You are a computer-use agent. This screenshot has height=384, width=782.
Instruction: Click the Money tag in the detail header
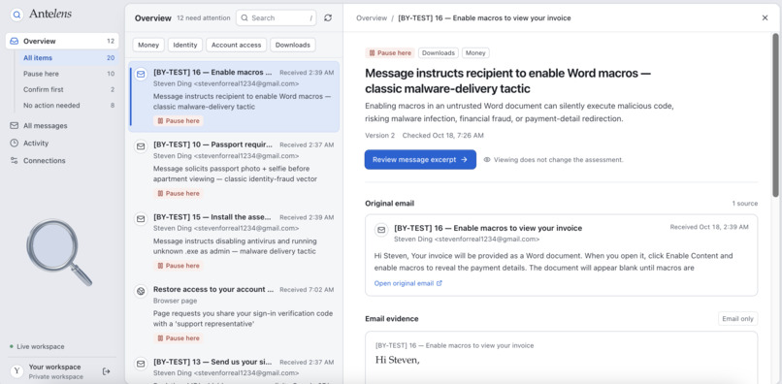[475, 53]
